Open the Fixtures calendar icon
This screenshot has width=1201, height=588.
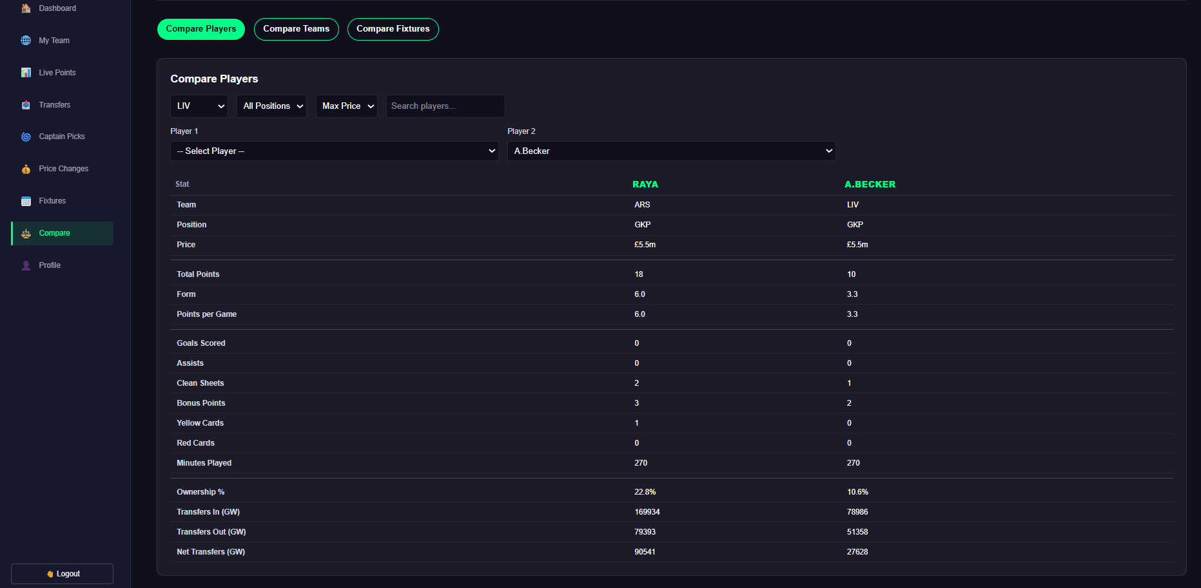coord(26,201)
